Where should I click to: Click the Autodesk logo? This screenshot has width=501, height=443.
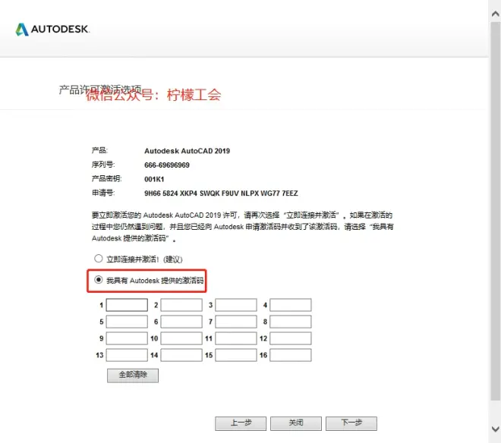click(x=52, y=30)
